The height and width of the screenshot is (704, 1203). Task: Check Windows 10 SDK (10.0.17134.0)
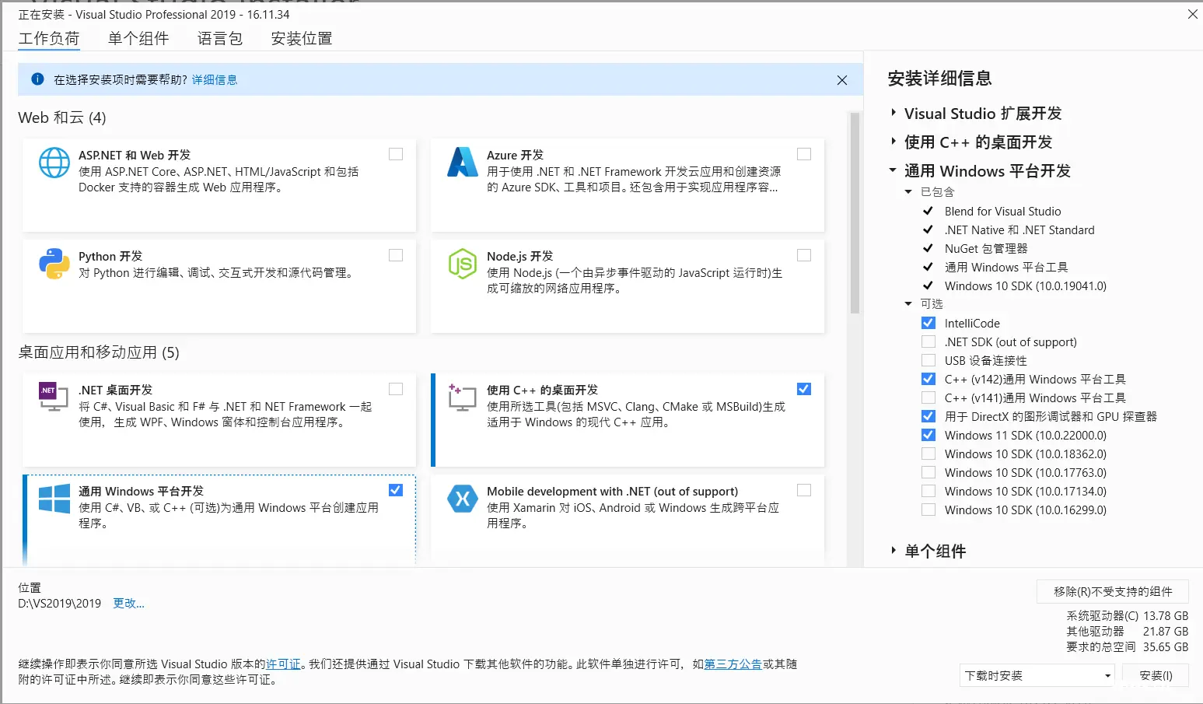928,491
